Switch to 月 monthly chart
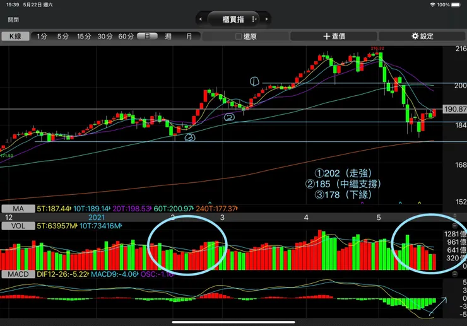 coord(189,37)
